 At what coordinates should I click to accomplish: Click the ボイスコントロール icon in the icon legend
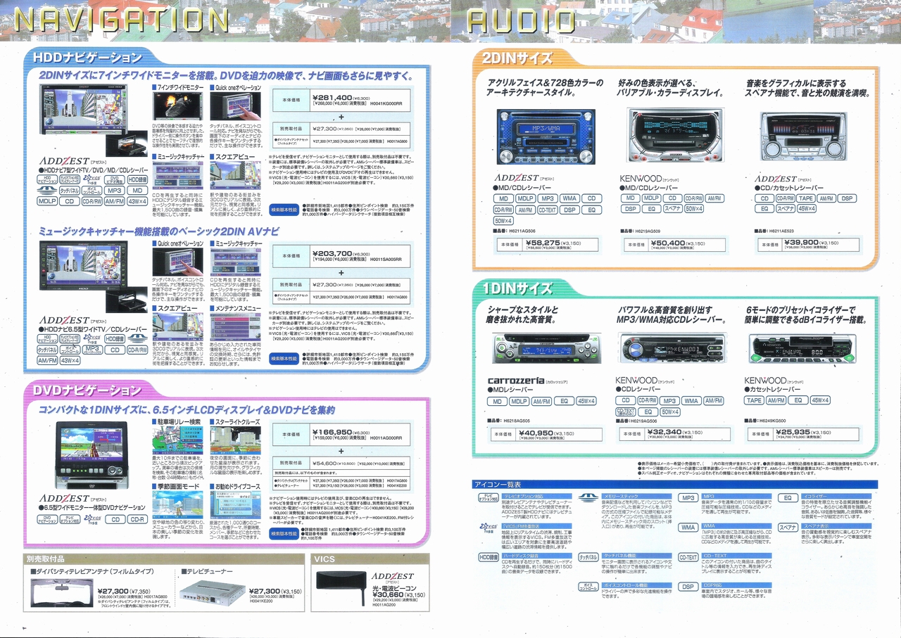pos(588,587)
